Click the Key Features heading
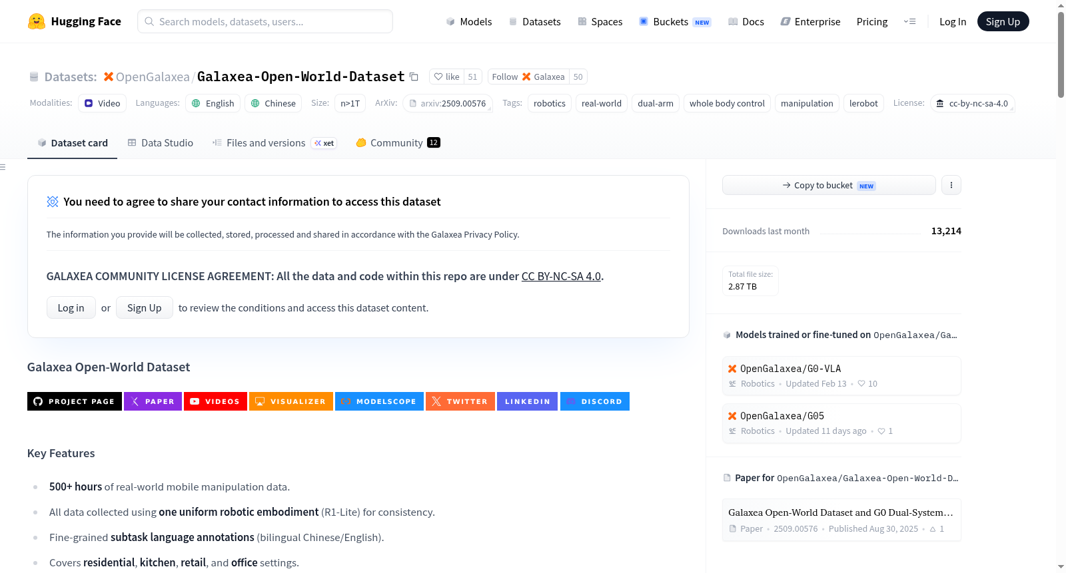The width and height of the screenshot is (1066, 573). (61, 453)
